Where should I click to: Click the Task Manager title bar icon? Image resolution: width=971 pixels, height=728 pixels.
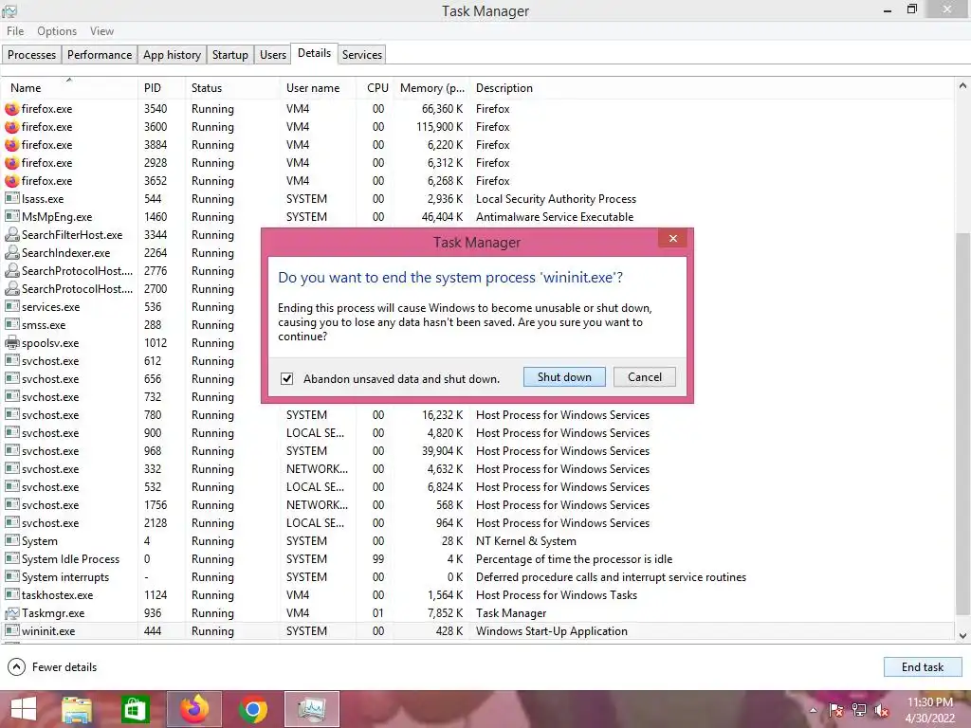[x=9, y=10]
